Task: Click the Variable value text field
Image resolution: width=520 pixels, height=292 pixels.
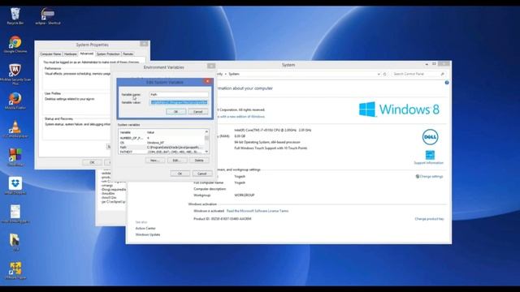Action: (x=179, y=102)
